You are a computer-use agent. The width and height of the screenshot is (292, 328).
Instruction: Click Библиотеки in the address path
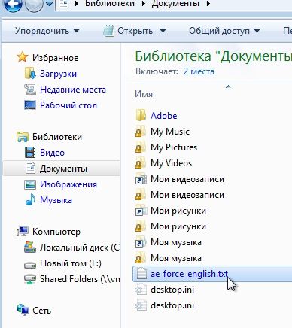coord(110,4)
